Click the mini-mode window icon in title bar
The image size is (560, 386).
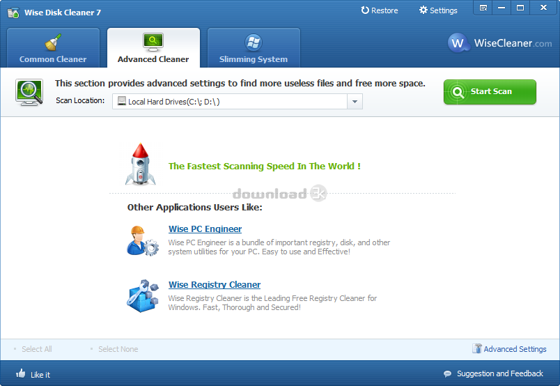click(x=483, y=8)
